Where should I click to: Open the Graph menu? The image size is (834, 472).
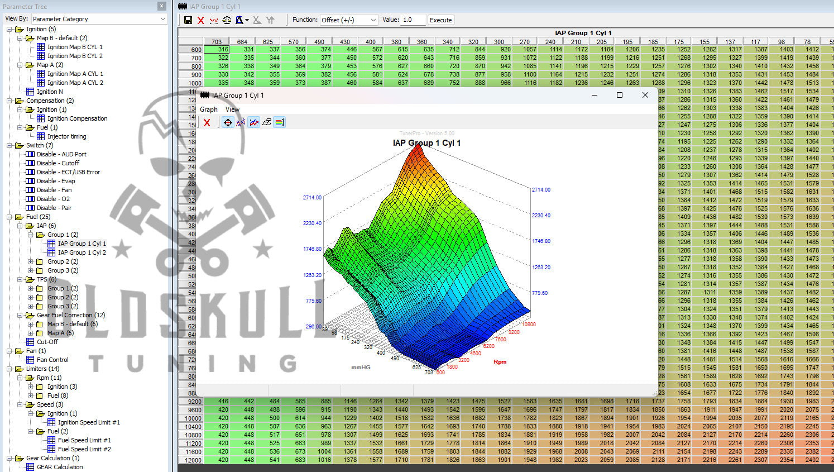point(209,109)
